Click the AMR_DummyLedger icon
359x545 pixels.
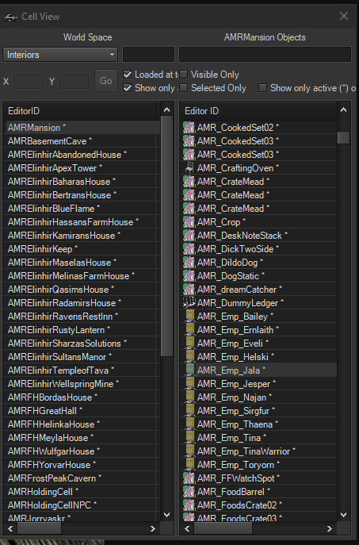189,303
